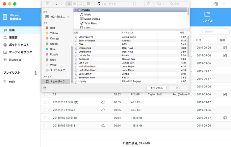Open the ファイル folder icon
The width and height of the screenshot is (231, 147).
coord(207,14)
